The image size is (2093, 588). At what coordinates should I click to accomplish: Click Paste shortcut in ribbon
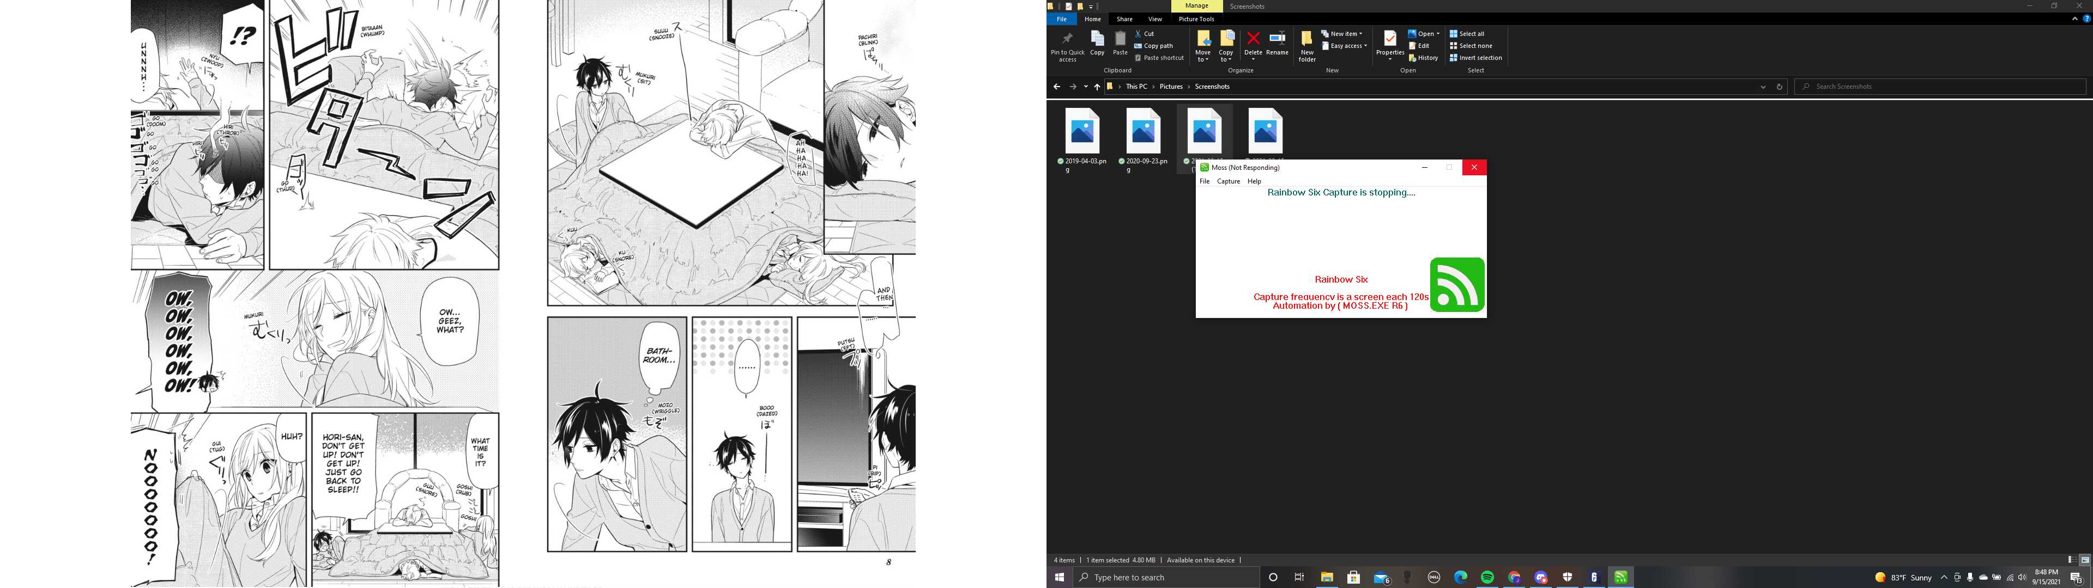pos(1159,58)
